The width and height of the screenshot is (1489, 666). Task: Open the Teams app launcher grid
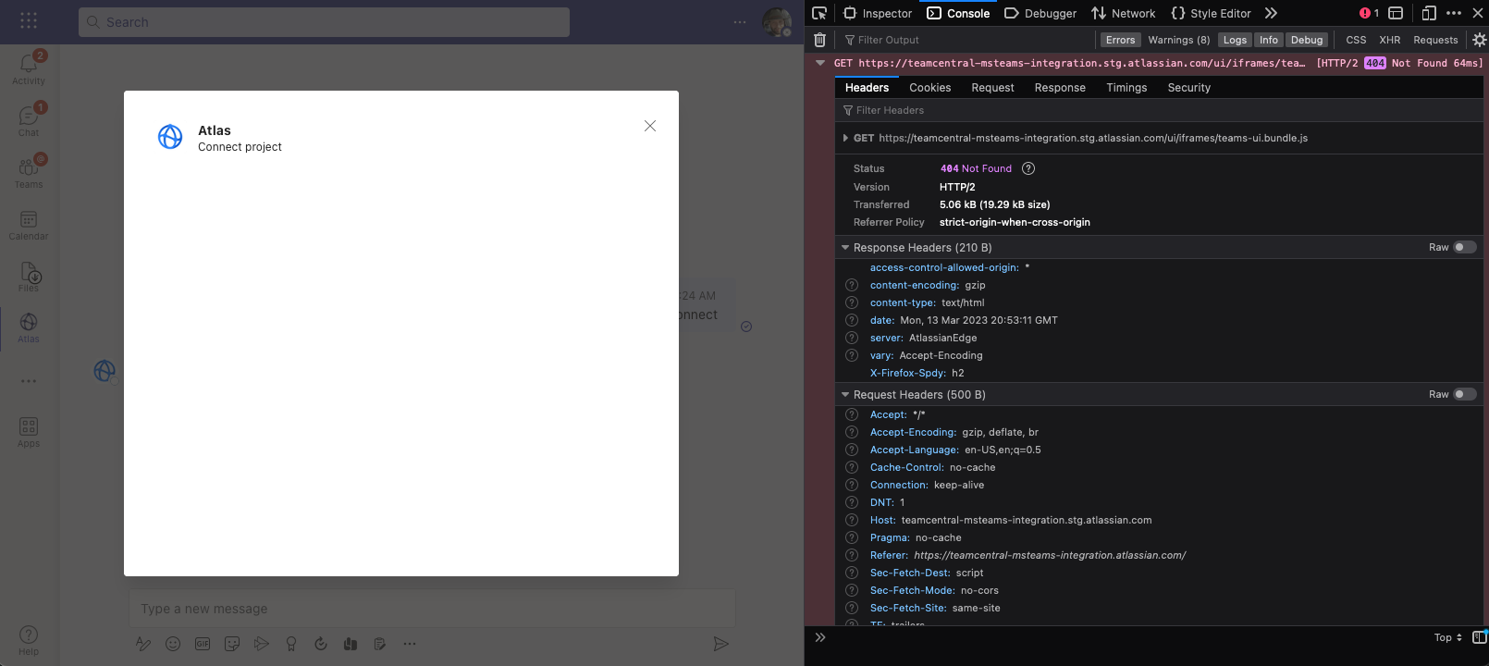pos(29,20)
